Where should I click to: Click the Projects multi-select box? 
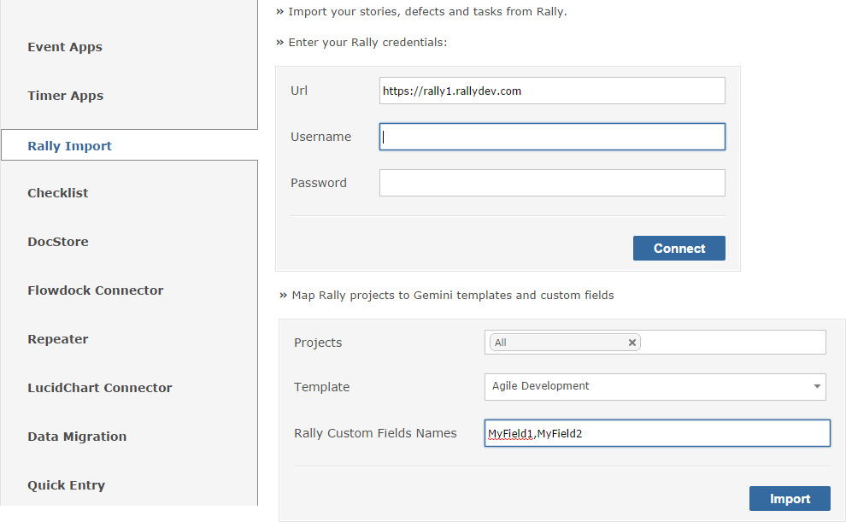655,343
